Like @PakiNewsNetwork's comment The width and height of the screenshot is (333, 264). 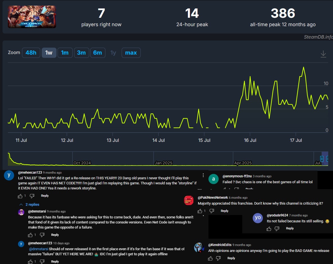pyautogui.click(x=200, y=211)
